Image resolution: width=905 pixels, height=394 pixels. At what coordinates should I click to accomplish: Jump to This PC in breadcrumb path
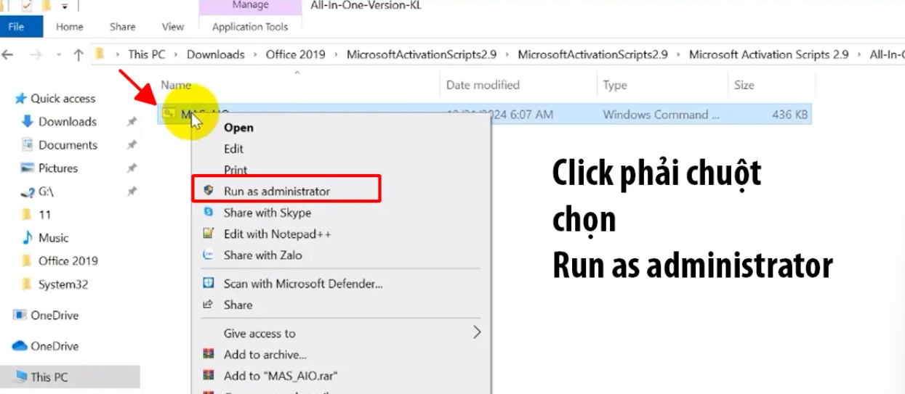[147, 54]
